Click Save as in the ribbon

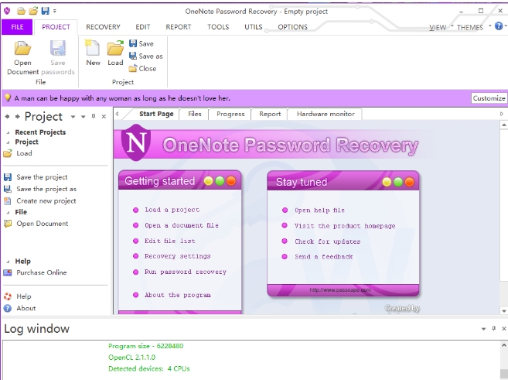(x=146, y=56)
